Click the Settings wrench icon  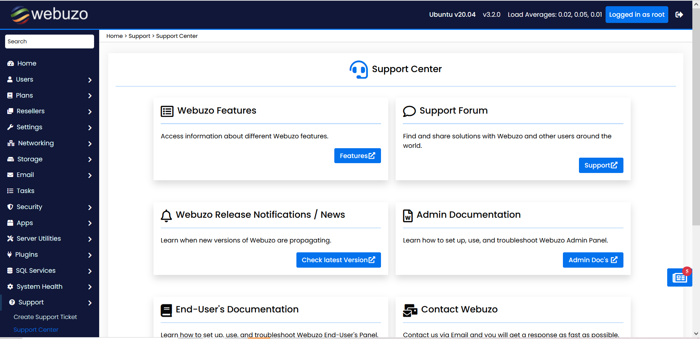[x=10, y=127]
